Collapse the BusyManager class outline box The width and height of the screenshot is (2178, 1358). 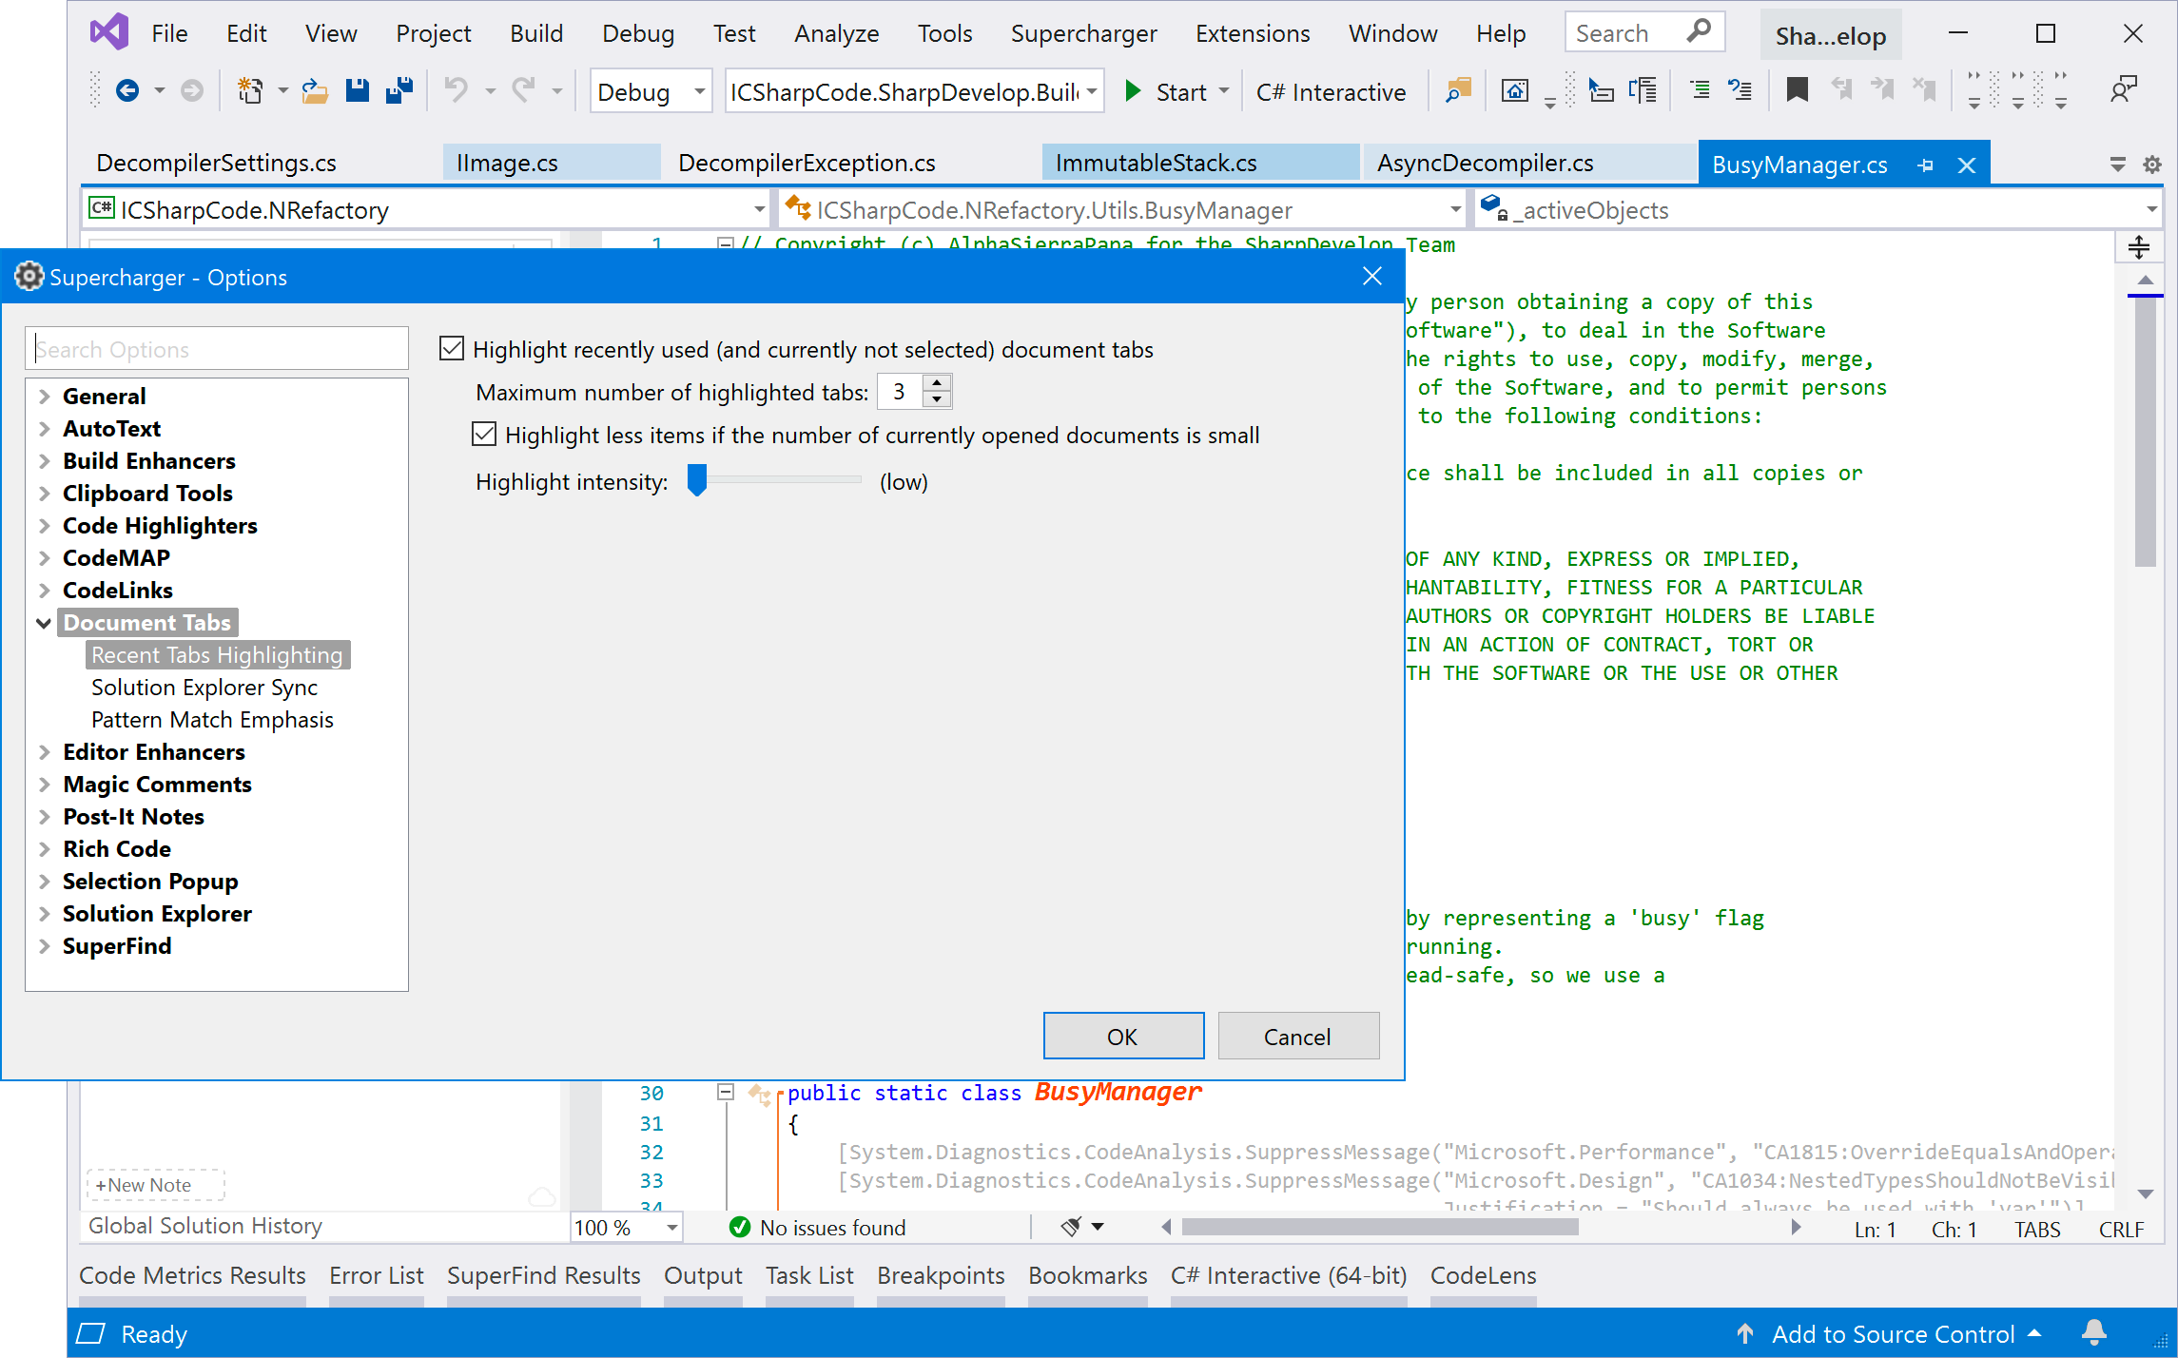726,1092
